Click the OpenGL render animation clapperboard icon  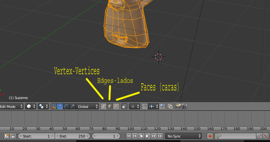pyautogui.click(x=184, y=106)
